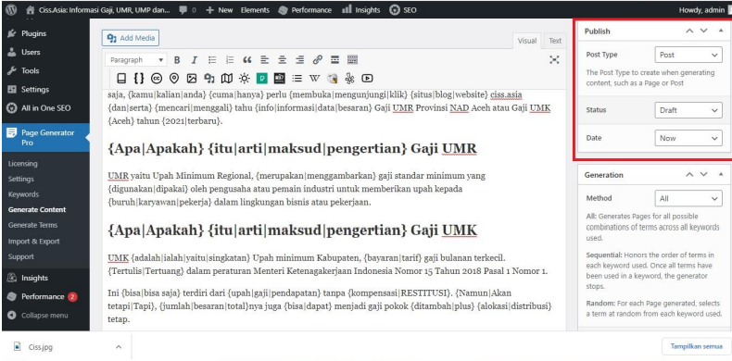The height and width of the screenshot is (361, 732).
Task: Open Insights in the admin bar
Action: coord(360,10)
